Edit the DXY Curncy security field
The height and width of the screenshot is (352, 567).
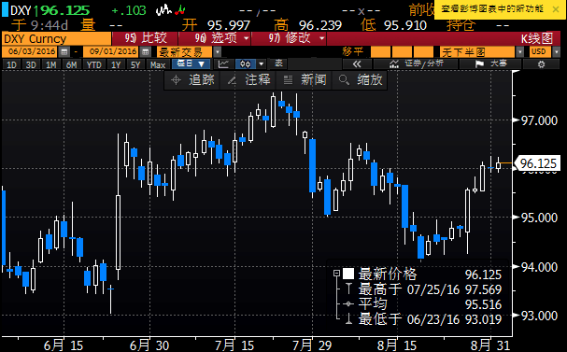57,38
